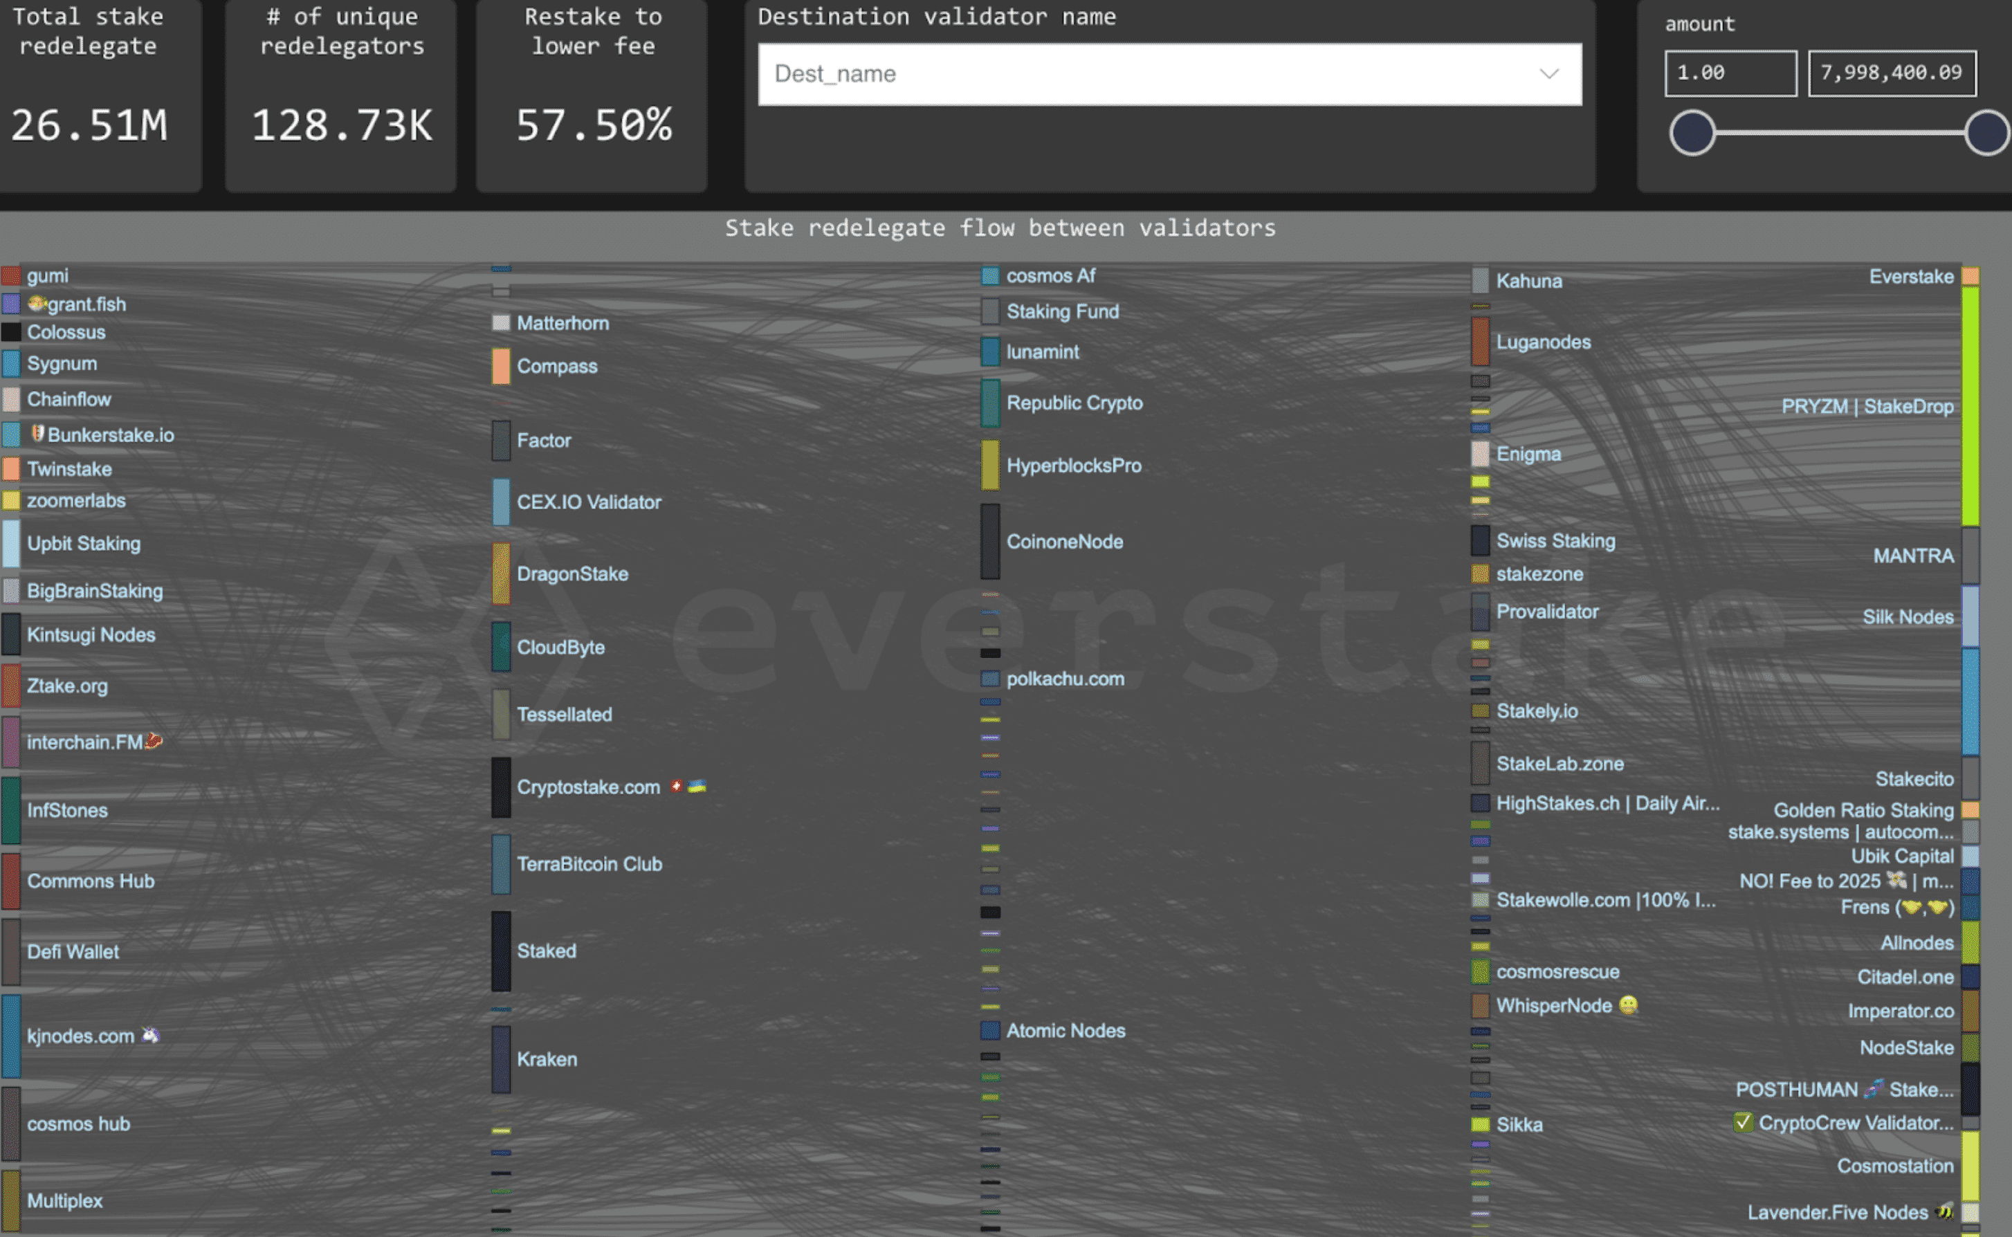Select the Cryptostake.com node bar
Viewport: 2012px width, 1237px height.
coord(501,787)
